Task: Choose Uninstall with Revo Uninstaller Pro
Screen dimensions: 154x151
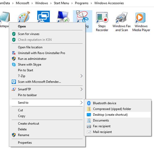Action: pos(47,53)
